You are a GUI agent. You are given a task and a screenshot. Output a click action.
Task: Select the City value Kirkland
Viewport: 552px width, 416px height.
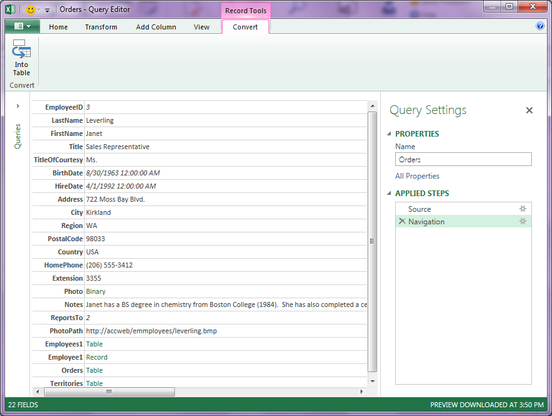[x=98, y=212]
